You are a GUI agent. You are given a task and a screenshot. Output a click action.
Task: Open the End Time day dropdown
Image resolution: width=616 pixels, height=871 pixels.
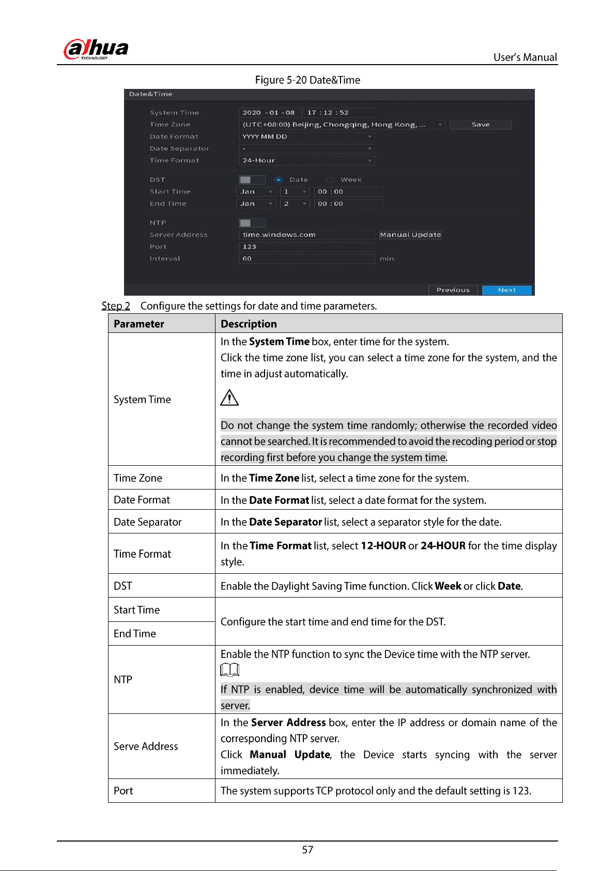pos(295,204)
